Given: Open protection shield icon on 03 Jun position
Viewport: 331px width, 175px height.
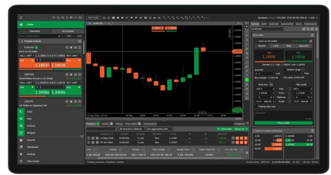Looking at the screenshot, I should (x=93, y=142).
